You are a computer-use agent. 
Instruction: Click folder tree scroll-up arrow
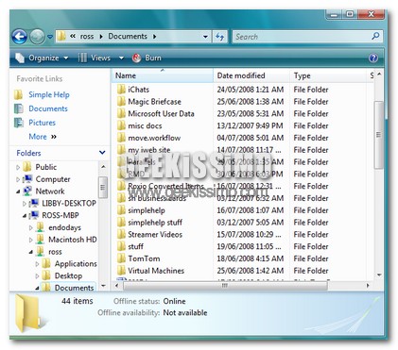point(103,167)
